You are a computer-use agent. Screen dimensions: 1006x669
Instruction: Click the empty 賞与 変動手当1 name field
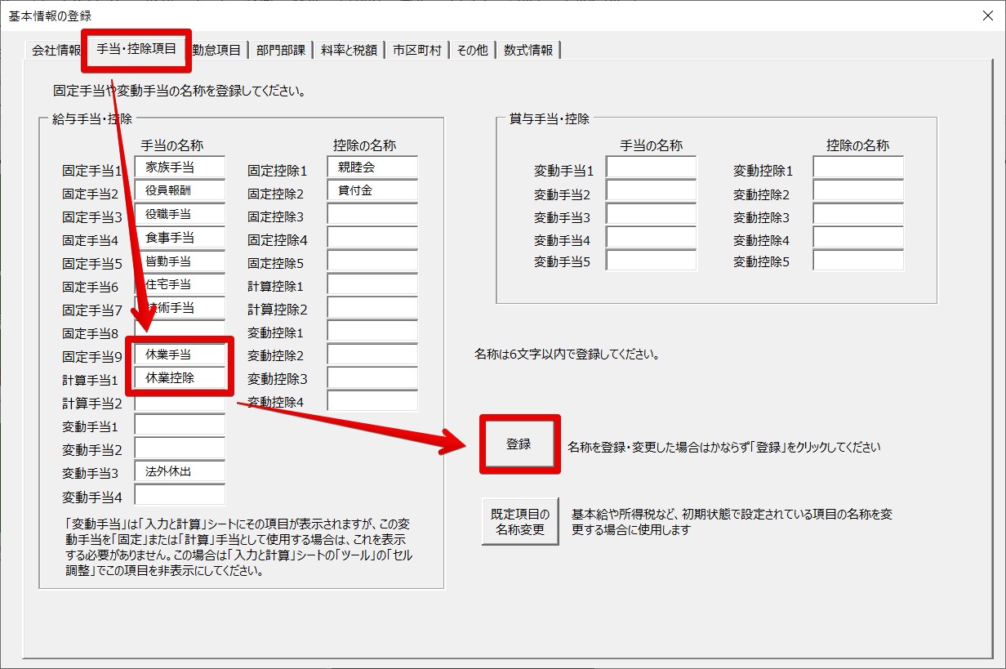pyautogui.click(x=651, y=167)
